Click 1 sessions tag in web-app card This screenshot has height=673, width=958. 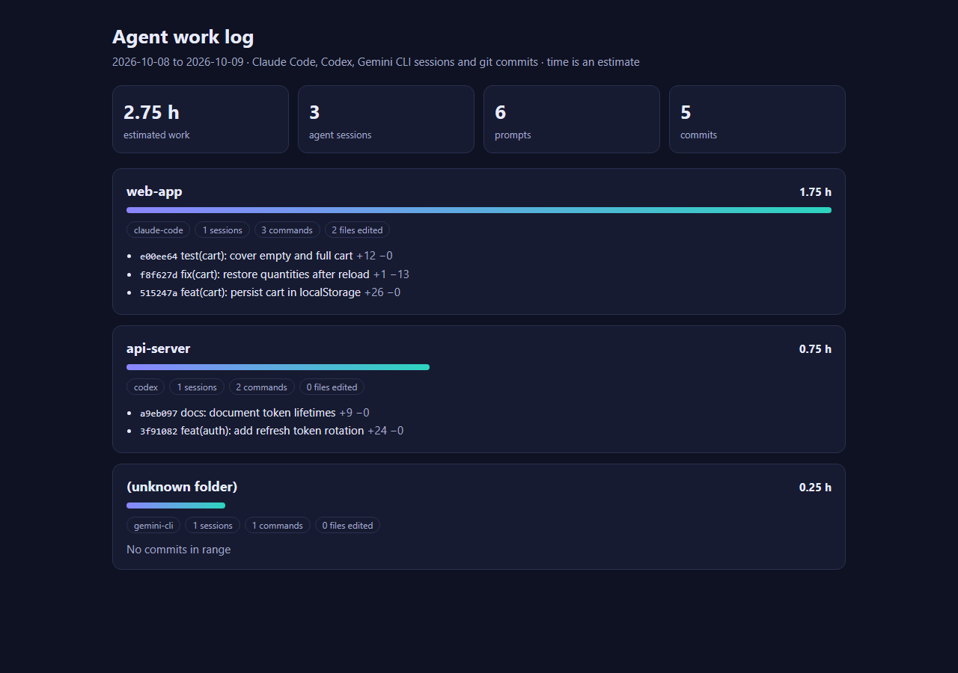(222, 230)
